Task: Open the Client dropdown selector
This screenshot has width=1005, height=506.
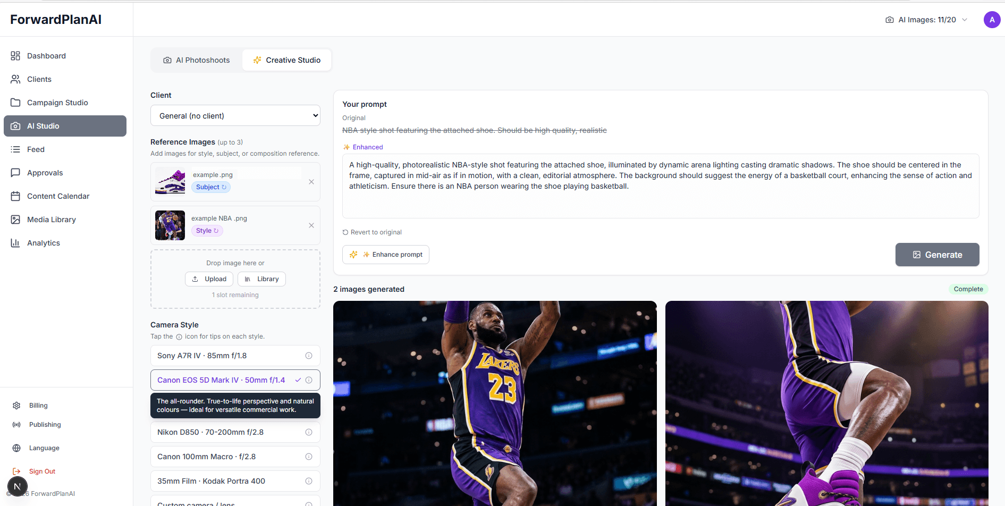Action: pyautogui.click(x=235, y=116)
